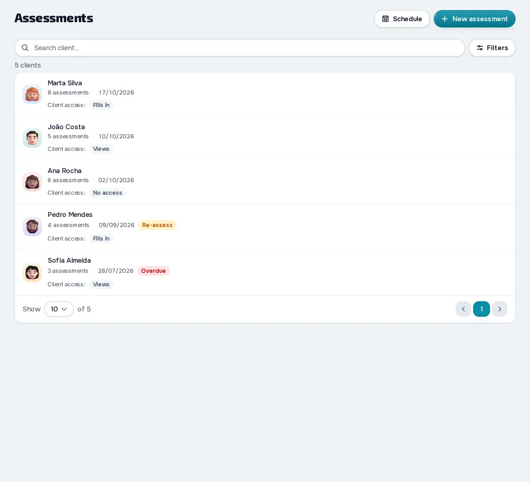The image size is (530, 482).
Task: Open the Schedule calendar button
Action: [x=401, y=19]
